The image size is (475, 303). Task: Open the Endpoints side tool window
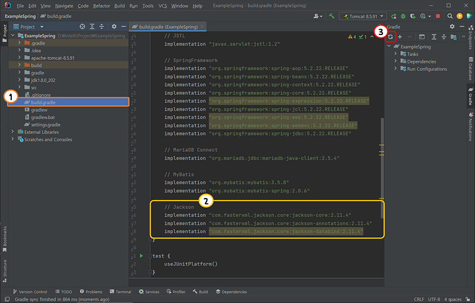(x=470, y=37)
